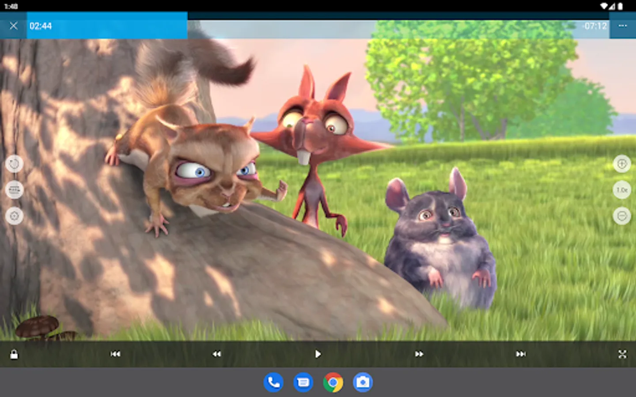The image size is (636, 397).
Task: Increase playback speed with plus icon
Action: (x=622, y=164)
